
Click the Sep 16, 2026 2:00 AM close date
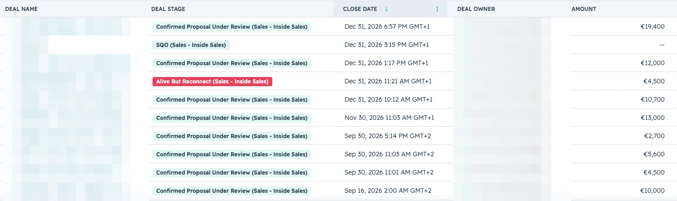[x=388, y=191]
